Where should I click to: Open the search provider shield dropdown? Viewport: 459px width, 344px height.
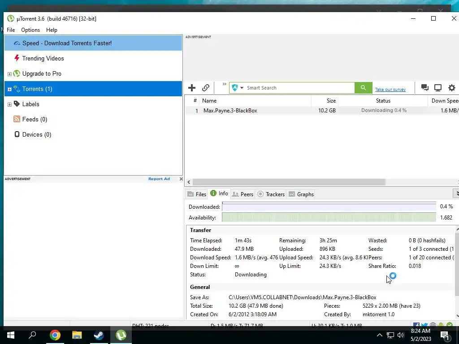(238, 88)
